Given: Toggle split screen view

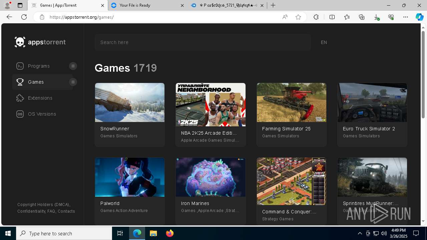Looking at the screenshot, I should 332,17.
